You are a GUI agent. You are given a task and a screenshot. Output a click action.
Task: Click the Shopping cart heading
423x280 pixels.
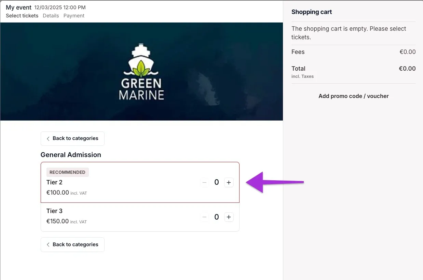[312, 12]
